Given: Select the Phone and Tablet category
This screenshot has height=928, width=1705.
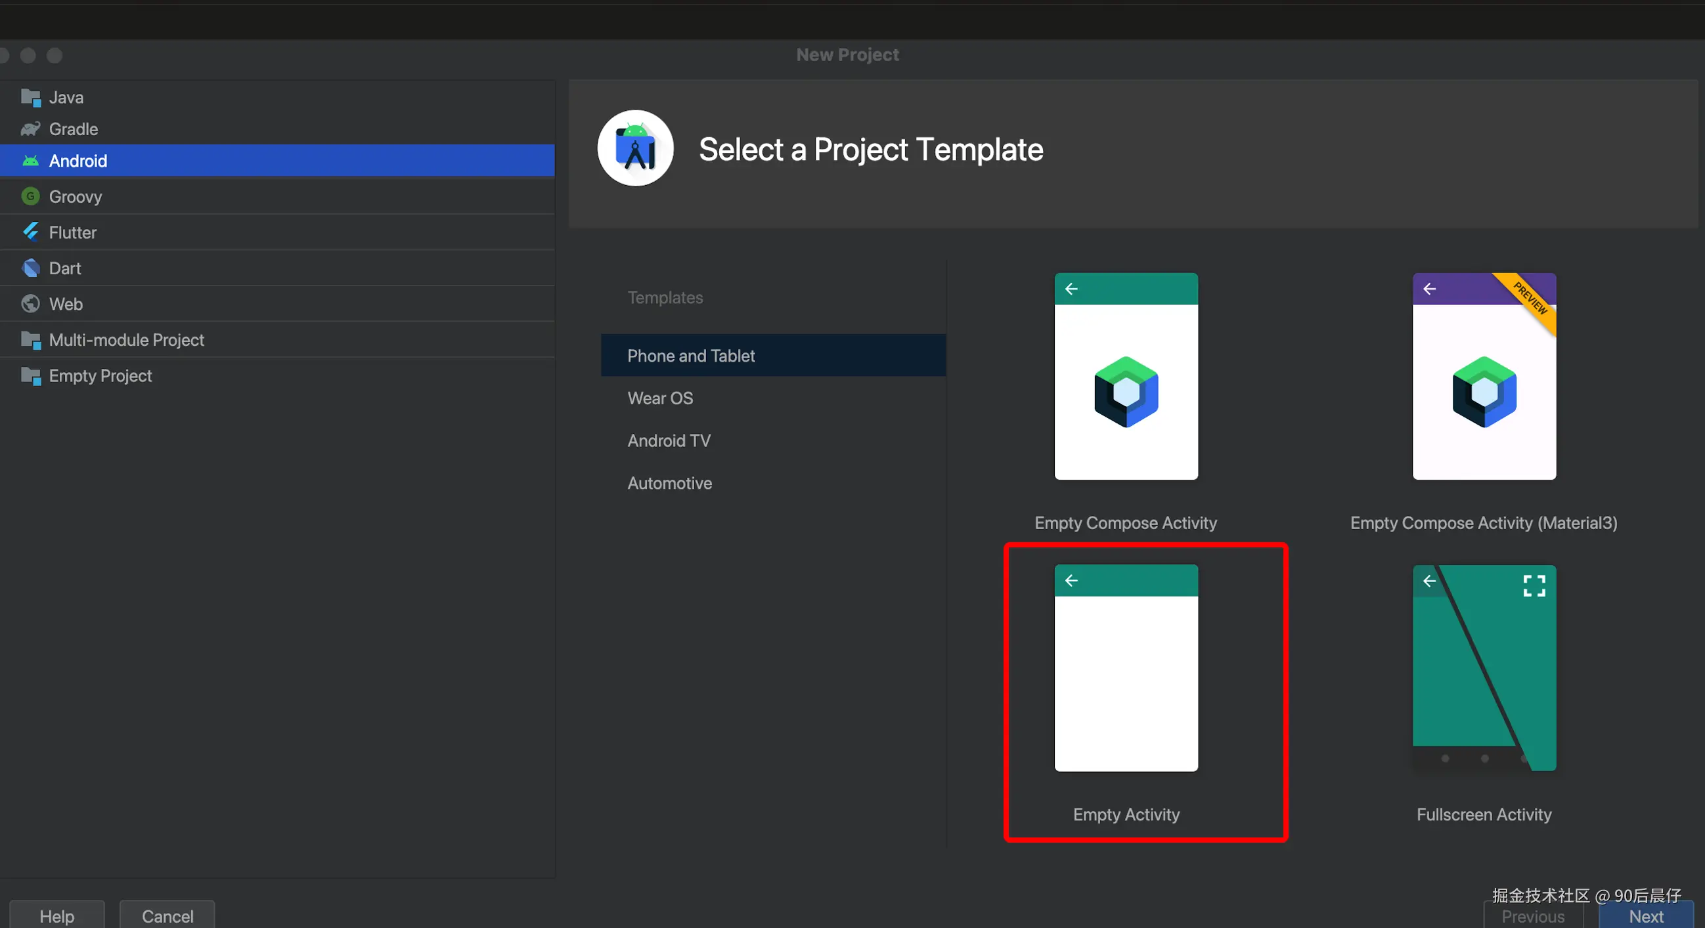Looking at the screenshot, I should (691, 356).
